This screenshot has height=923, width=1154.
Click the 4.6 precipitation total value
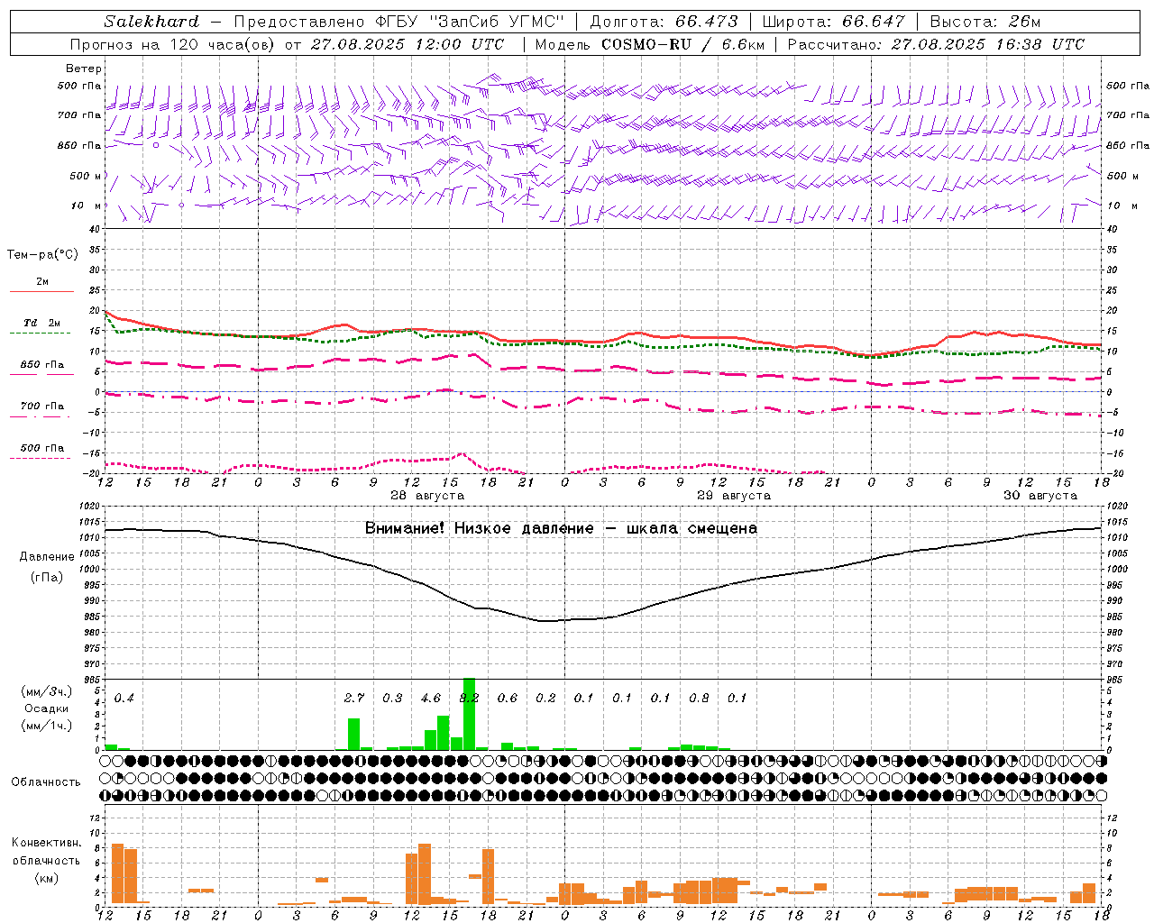coord(431,698)
